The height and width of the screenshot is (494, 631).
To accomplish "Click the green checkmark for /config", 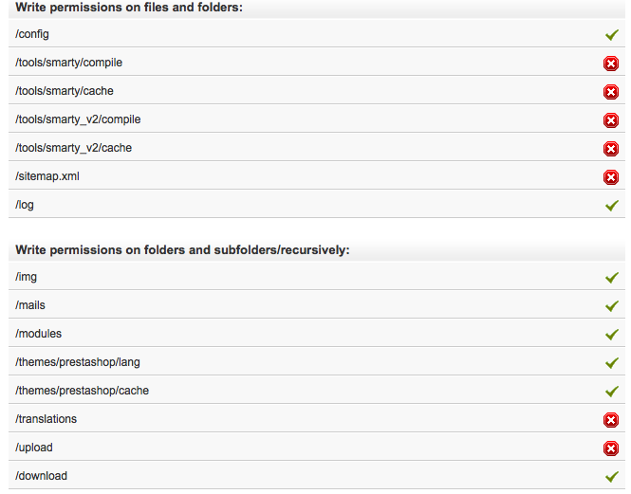I will [612, 34].
